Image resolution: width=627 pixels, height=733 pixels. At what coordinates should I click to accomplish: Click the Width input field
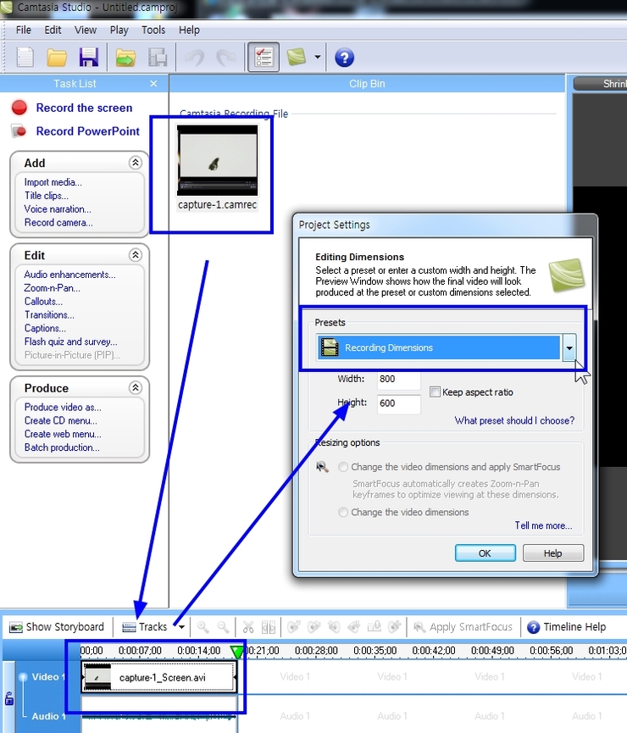point(399,380)
